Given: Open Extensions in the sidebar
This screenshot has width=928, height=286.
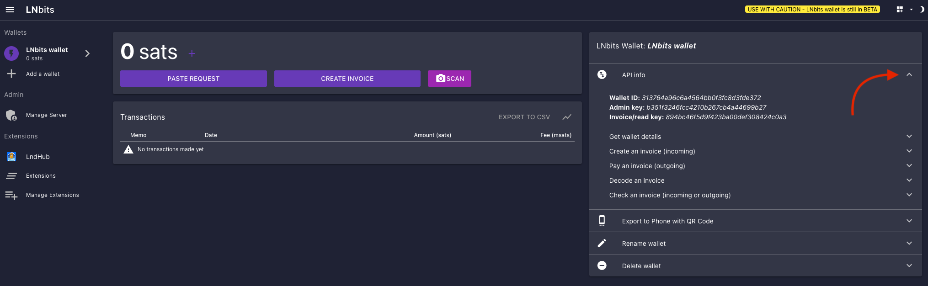Looking at the screenshot, I should [x=41, y=176].
